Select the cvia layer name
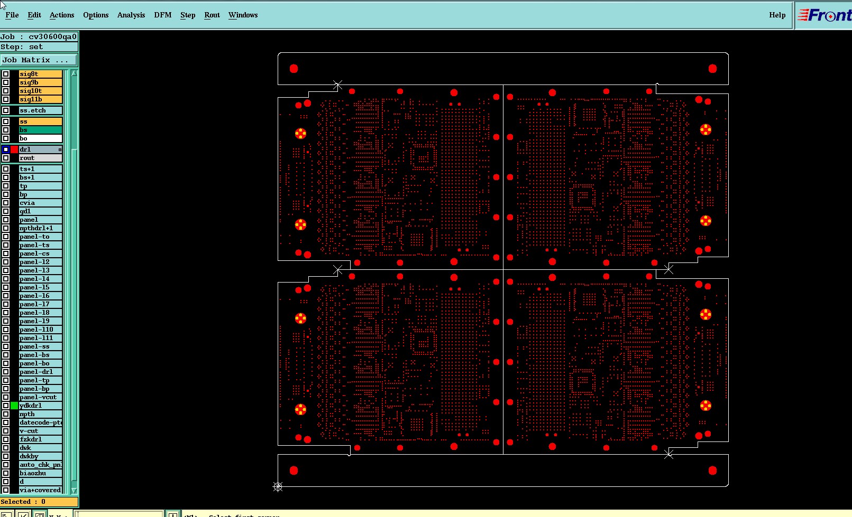The image size is (852, 517). 41,203
